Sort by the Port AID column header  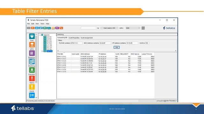[x=64, y=54]
